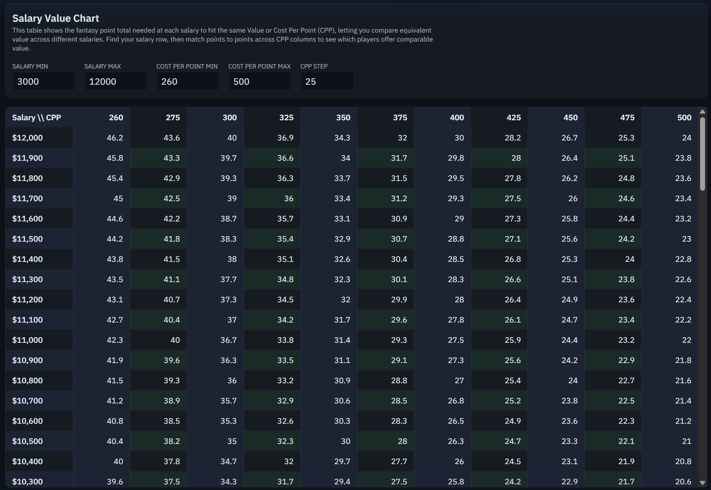Click the $11,900 salary row label
711x490 pixels.
tap(39, 158)
